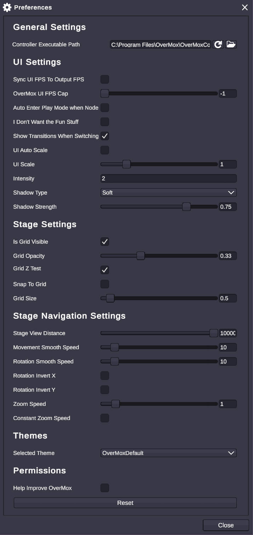Expand the Selected Theme dropdown

pos(168,453)
